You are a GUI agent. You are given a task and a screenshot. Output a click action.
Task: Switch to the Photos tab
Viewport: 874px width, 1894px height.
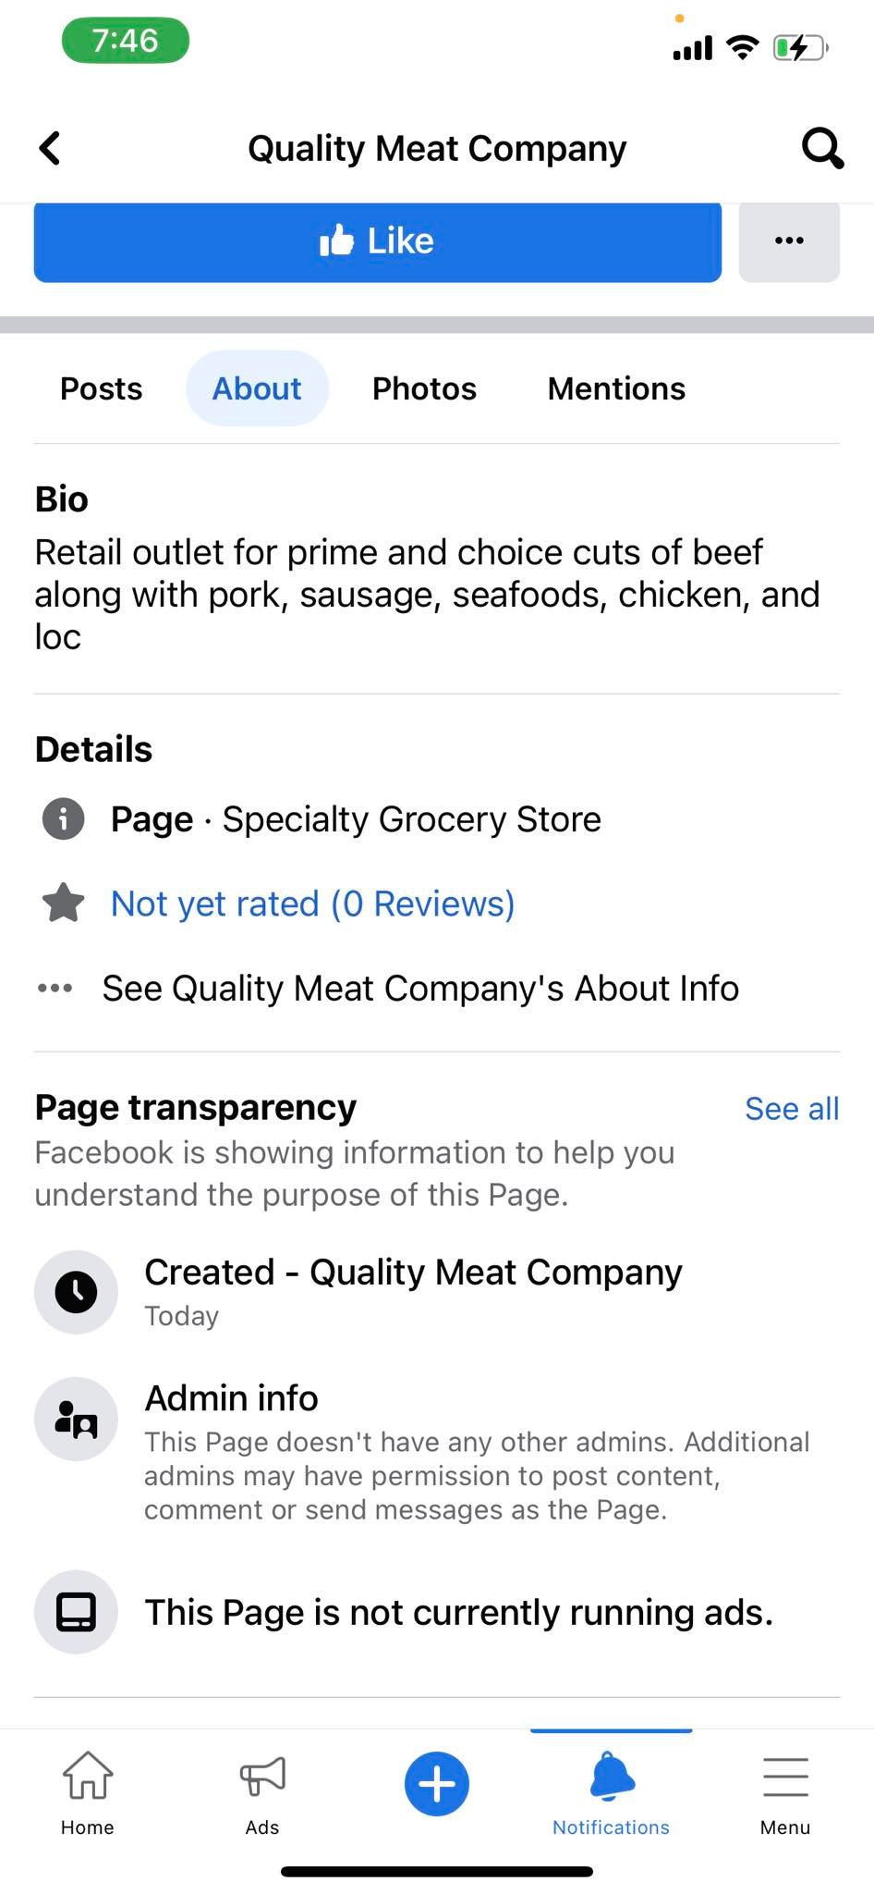(x=424, y=388)
